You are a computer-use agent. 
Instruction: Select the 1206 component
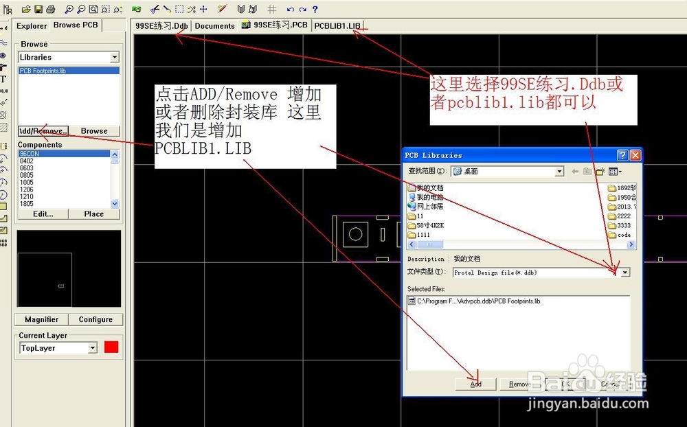(27, 189)
